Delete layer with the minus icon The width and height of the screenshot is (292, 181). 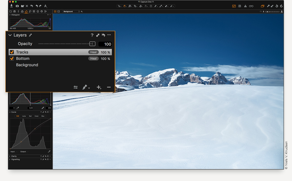(x=109, y=87)
